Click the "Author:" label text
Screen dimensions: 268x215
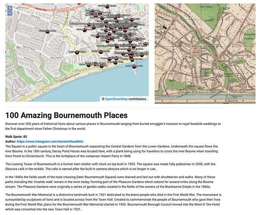pos(10,141)
